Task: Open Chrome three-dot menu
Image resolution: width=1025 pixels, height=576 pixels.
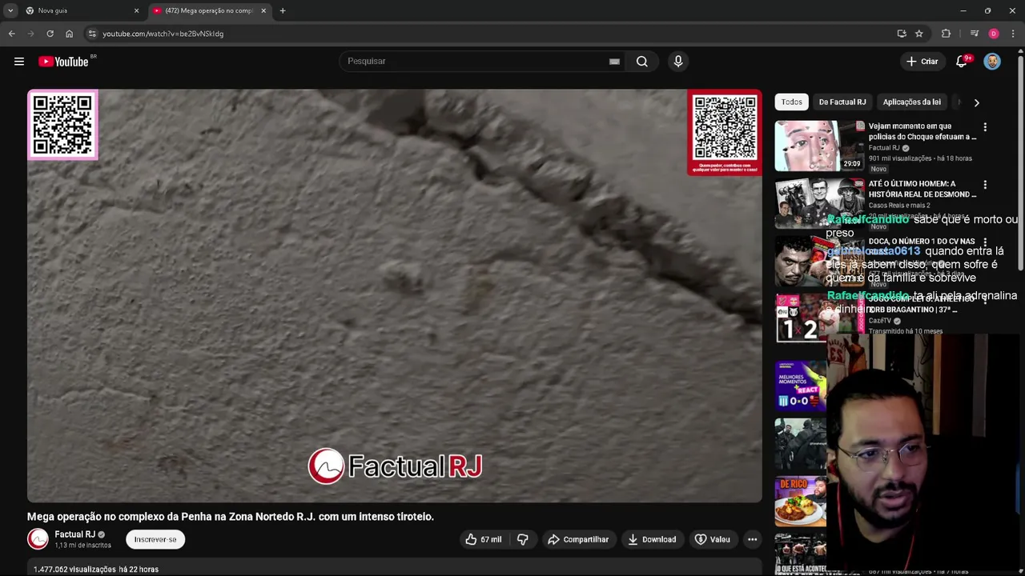Action: coord(1013,34)
